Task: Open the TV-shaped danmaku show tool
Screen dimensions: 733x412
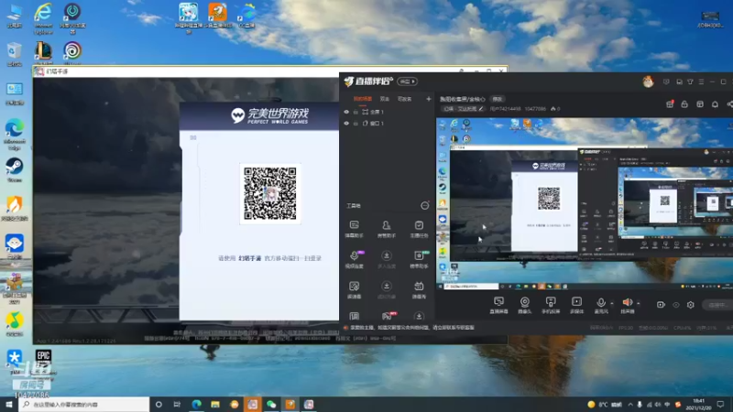Action: (419, 289)
